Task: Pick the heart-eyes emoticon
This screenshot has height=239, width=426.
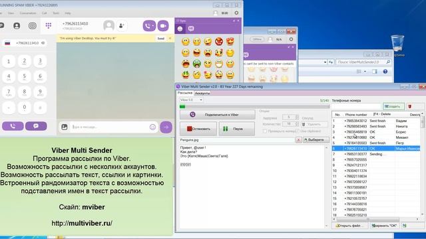Action: [x=230, y=41]
